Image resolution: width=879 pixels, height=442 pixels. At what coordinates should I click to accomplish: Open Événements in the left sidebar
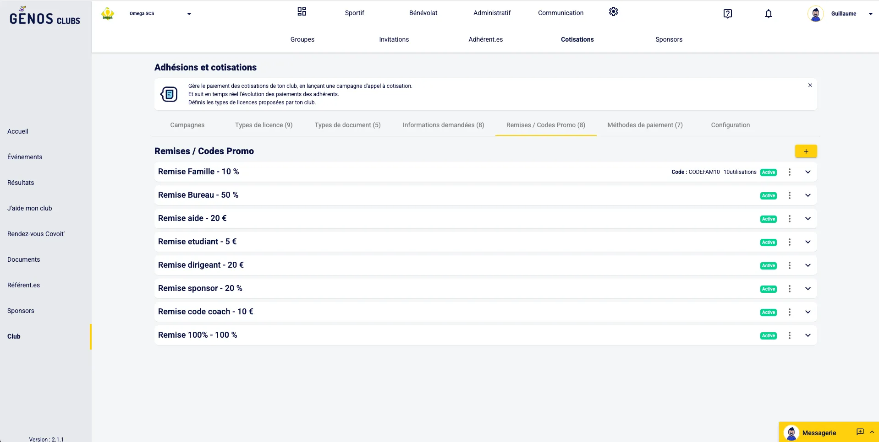[25, 157]
